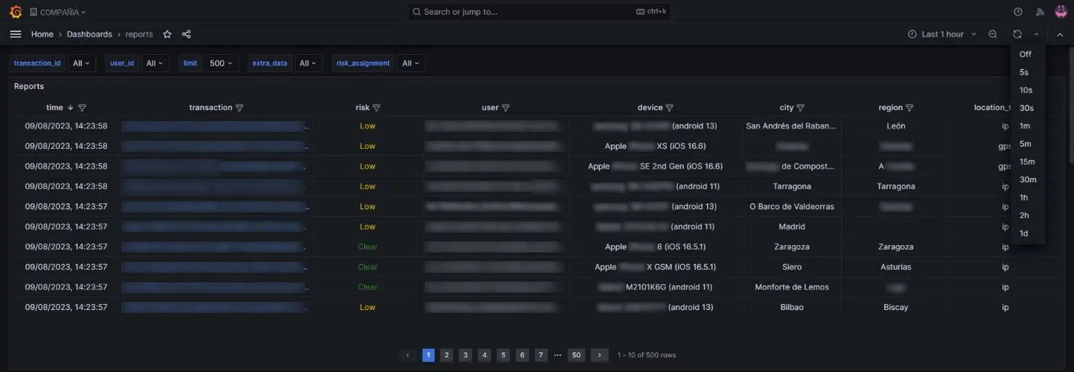Click the Dashboards breadcrumb link
The height and width of the screenshot is (372, 1074).
click(x=90, y=34)
